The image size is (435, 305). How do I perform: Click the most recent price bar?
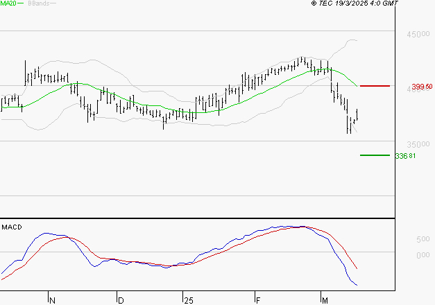point(357,115)
